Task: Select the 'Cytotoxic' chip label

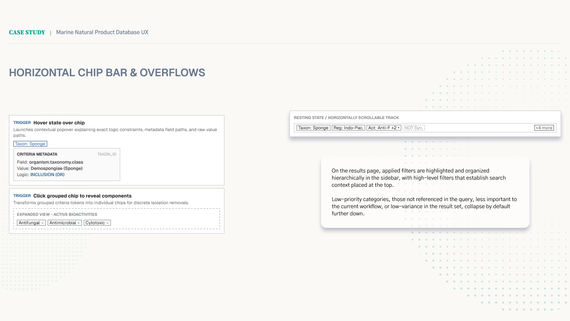Action: click(95, 223)
